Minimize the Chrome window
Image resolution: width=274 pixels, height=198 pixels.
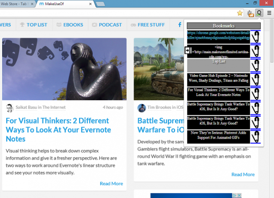click(x=247, y=3)
